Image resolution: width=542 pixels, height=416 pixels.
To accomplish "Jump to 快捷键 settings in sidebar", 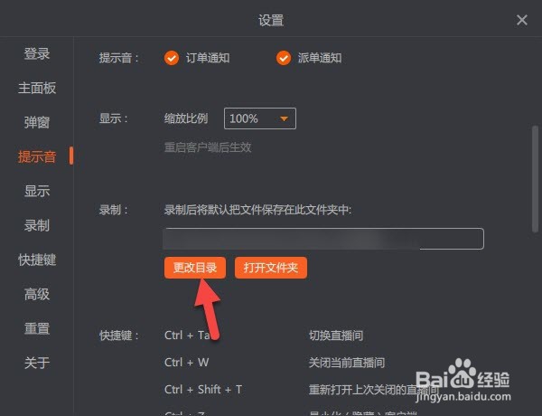I will pos(37,260).
